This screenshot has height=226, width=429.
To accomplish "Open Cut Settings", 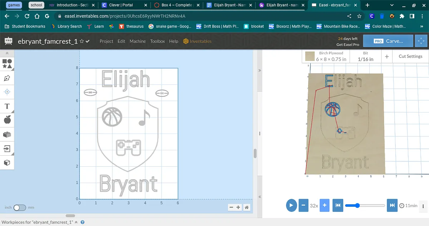I will 410,56.
